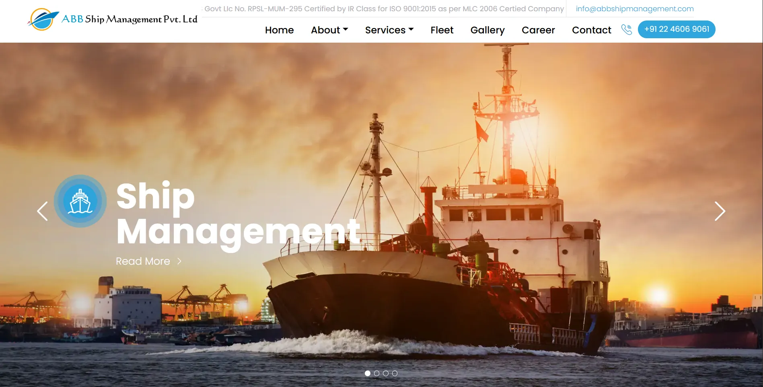The width and height of the screenshot is (763, 387).
Task: Click the +91 22 4606 9061 call button
Action: 676,29
